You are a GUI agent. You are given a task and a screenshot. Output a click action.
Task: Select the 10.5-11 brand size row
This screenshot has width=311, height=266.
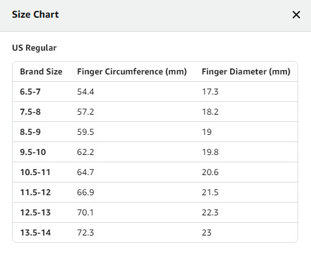click(155, 172)
